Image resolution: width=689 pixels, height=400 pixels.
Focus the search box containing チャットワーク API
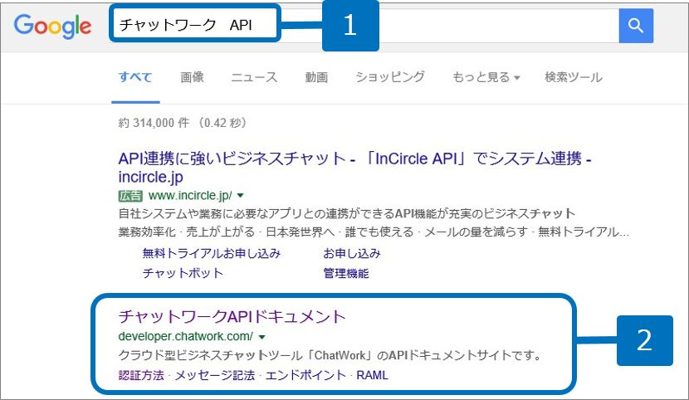pos(364,26)
